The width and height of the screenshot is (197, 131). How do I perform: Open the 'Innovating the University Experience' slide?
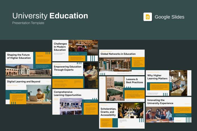pyautogui.click(x=169, y=110)
